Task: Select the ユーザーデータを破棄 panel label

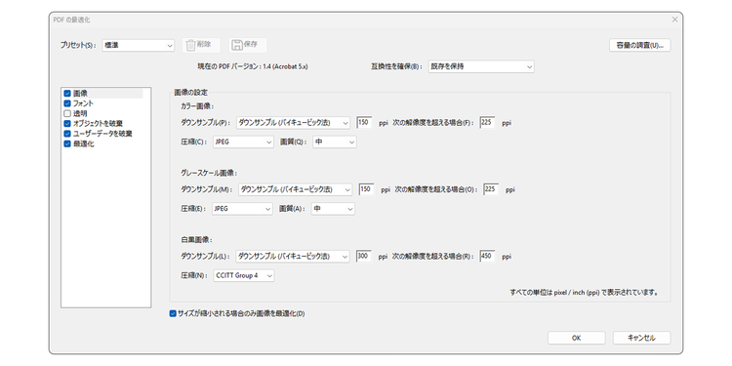Action: click(102, 134)
